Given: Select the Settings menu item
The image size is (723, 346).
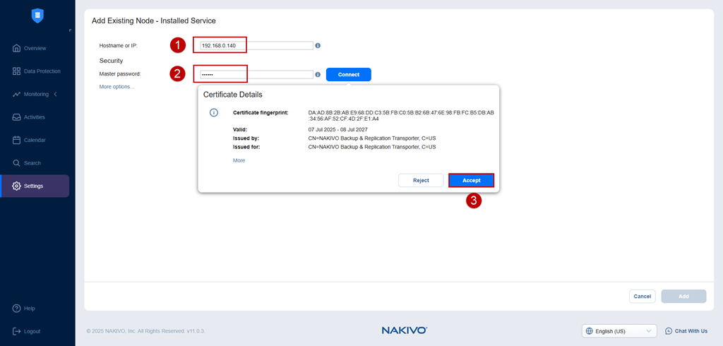Looking at the screenshot, I should tap(35, 186).
